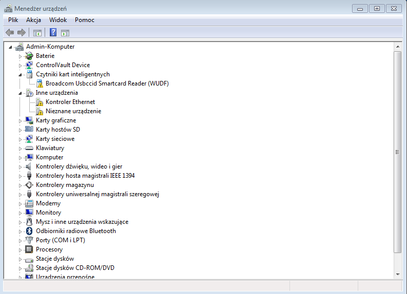Click the Nieznane urządzenie warning icon
Viewport: 407px width, 294px height.
click(40, 111)
